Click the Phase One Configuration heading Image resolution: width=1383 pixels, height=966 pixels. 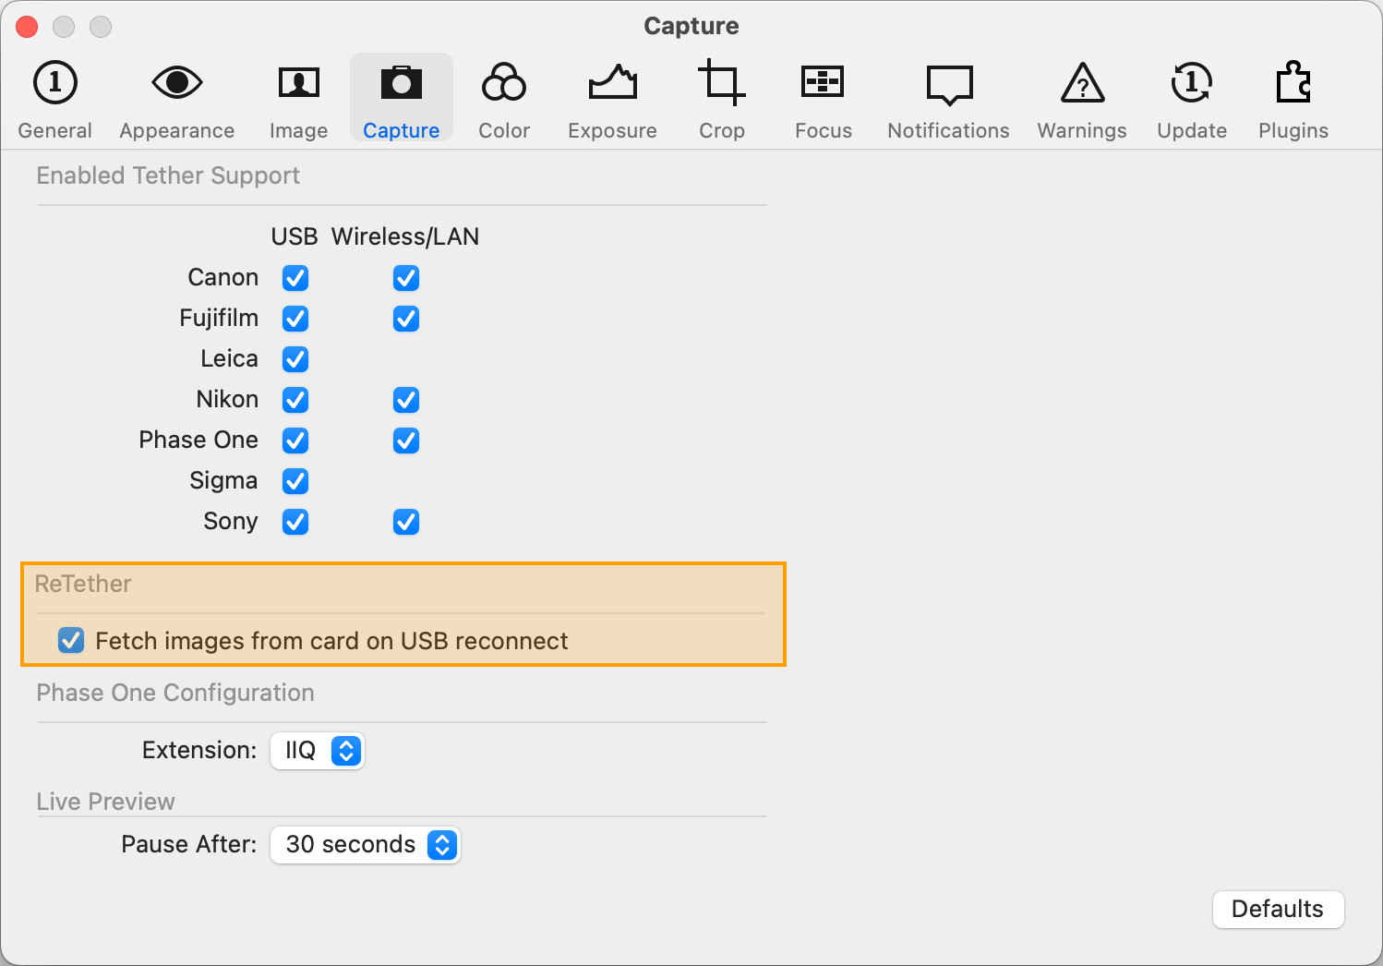point(175,693)
